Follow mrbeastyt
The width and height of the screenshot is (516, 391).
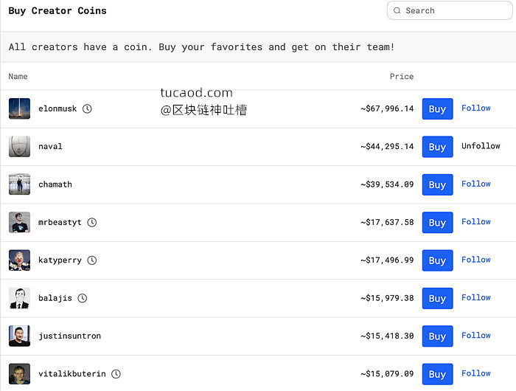point(476,221)
